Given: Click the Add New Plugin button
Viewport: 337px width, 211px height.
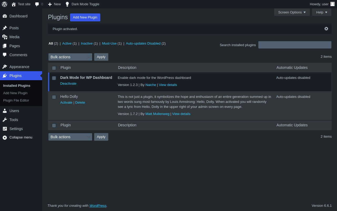Looking at the screenshot, I should [x=85, y=17].
